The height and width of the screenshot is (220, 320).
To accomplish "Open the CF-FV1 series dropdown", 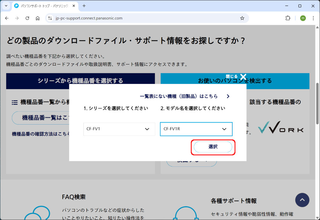I will point(119,129).
